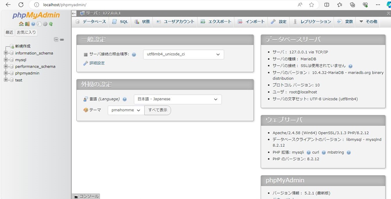Open the 詳細設定 link
This screenshot has height=199, width=391.
[97, 63]
